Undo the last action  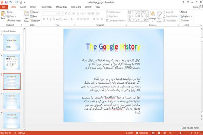(11, 2)
